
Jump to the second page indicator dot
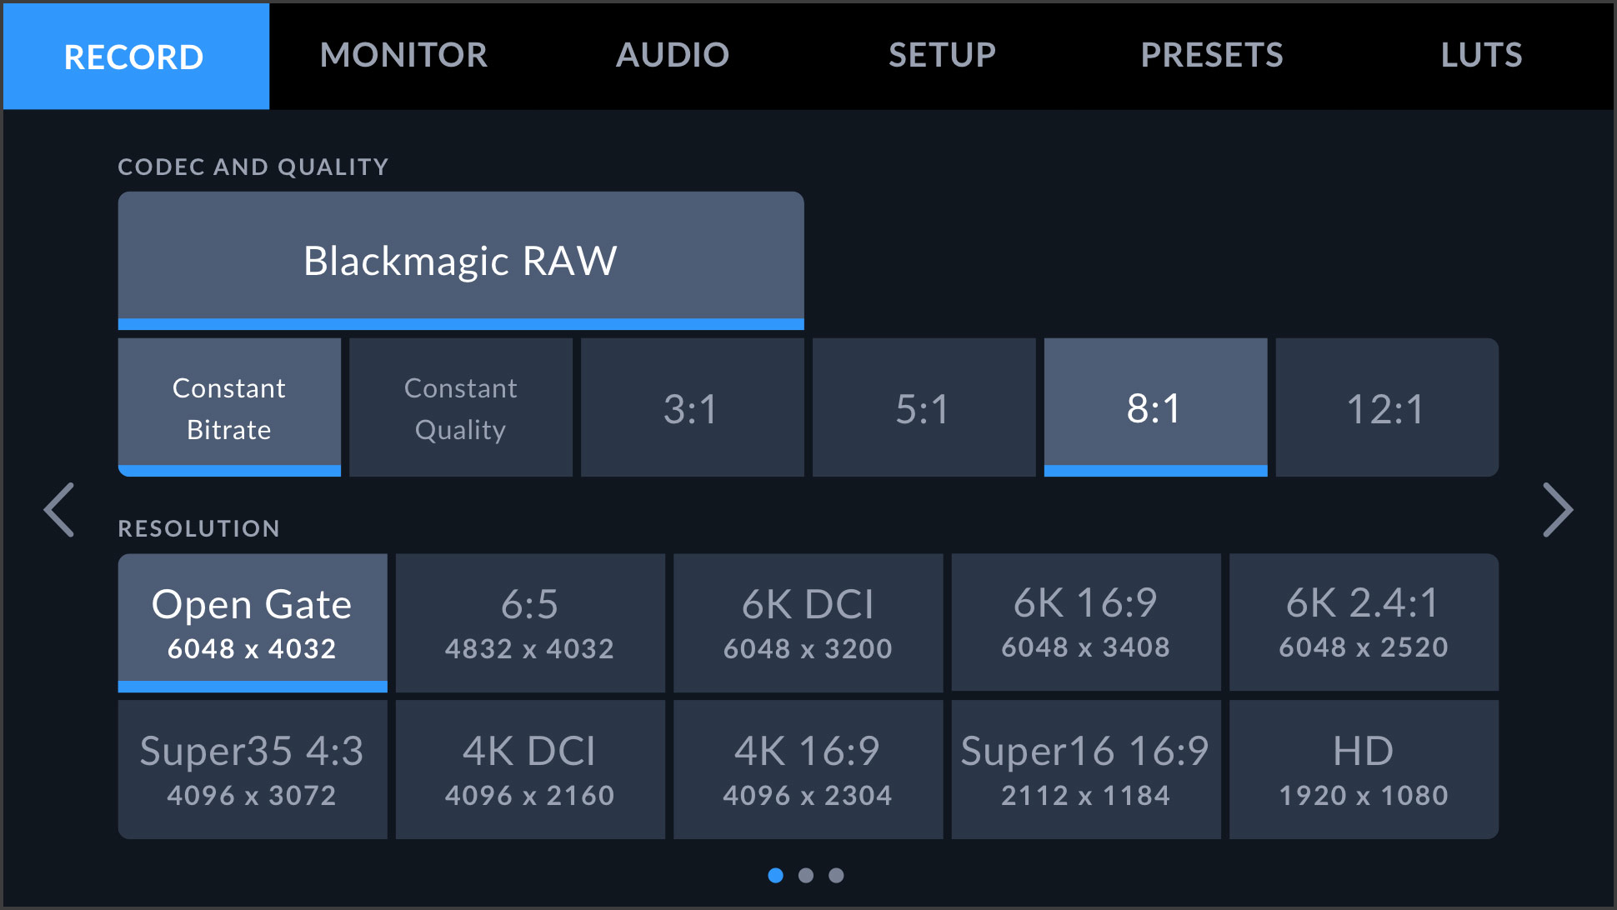tap(808, 875)
